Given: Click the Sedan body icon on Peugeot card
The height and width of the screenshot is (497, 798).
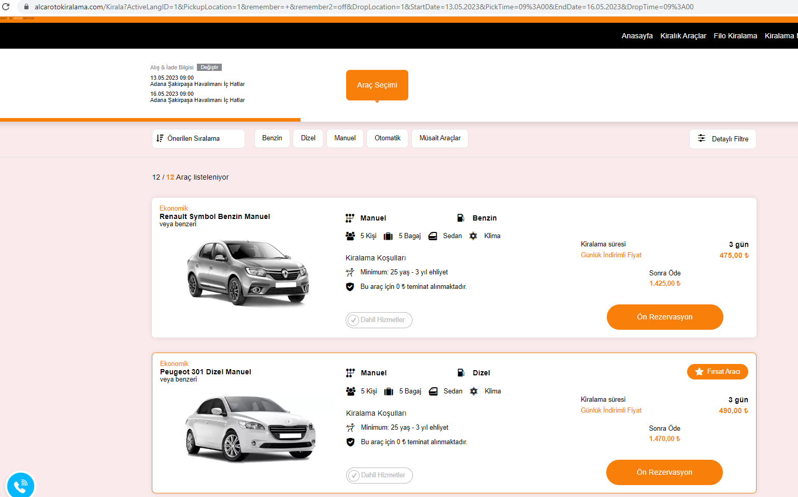Looking at the screenshot, I should click(x=433, y=391).
